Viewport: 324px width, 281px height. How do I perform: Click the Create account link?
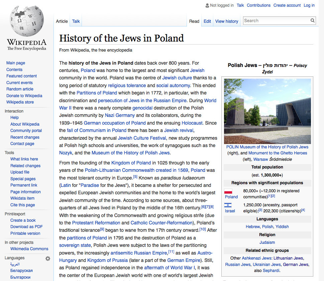pyautogui.click(x=287, y=5)
